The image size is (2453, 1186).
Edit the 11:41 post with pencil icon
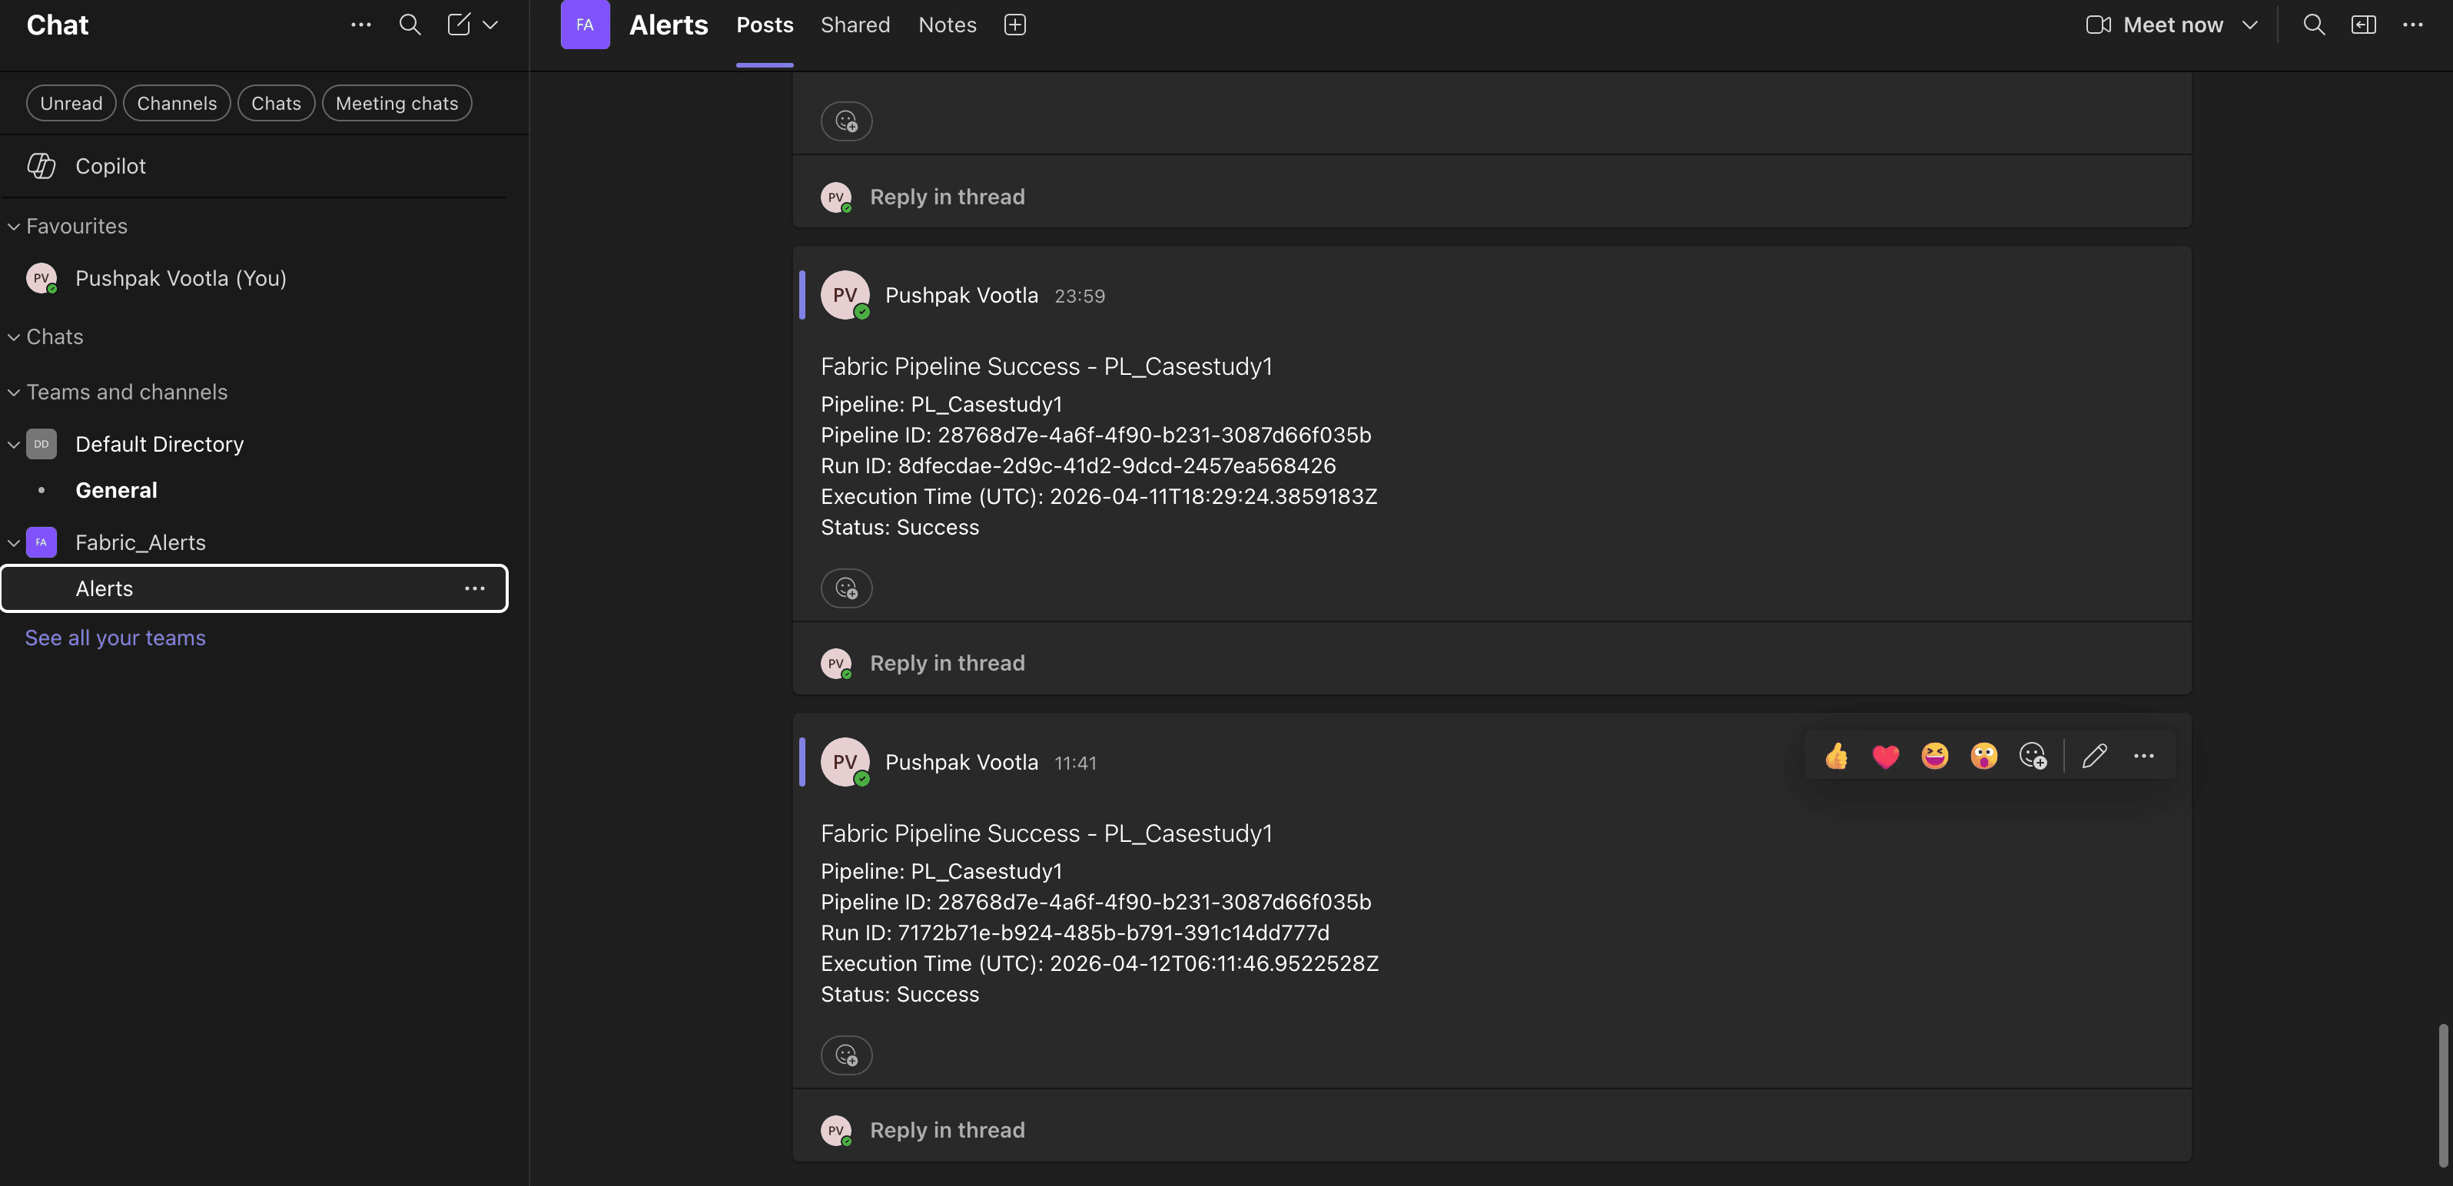pos(2095,756)
